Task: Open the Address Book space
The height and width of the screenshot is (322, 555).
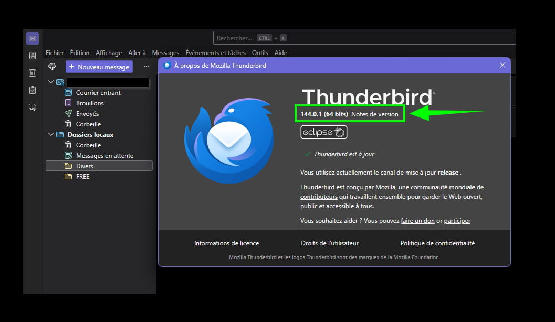Action: (33, 56)
